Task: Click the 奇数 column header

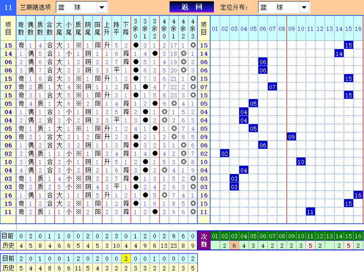Action: click(x=21, y=28)
